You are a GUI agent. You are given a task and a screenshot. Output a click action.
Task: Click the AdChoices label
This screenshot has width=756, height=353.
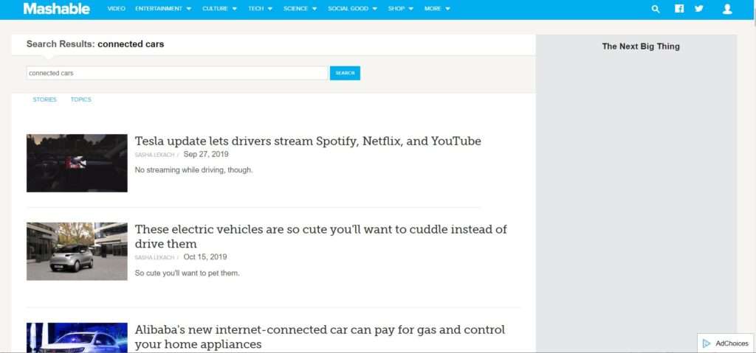click(x=732, y=343)
